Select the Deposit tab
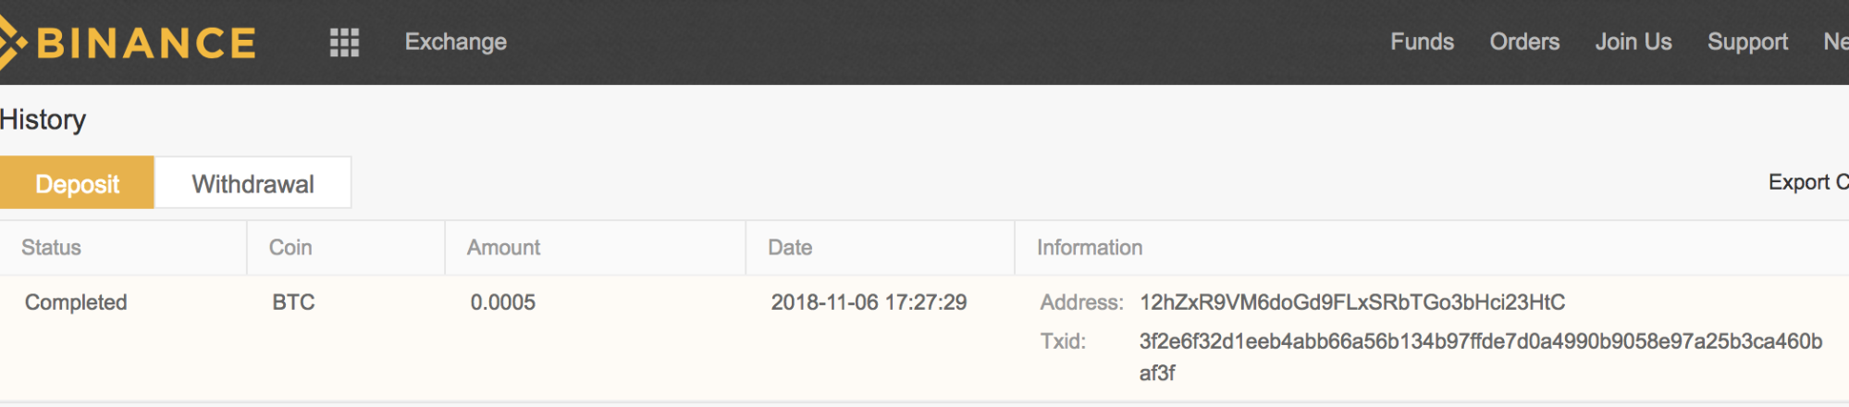Image resolution: width=1849 pixels, height=407 pixels. [x=77, y=183]
